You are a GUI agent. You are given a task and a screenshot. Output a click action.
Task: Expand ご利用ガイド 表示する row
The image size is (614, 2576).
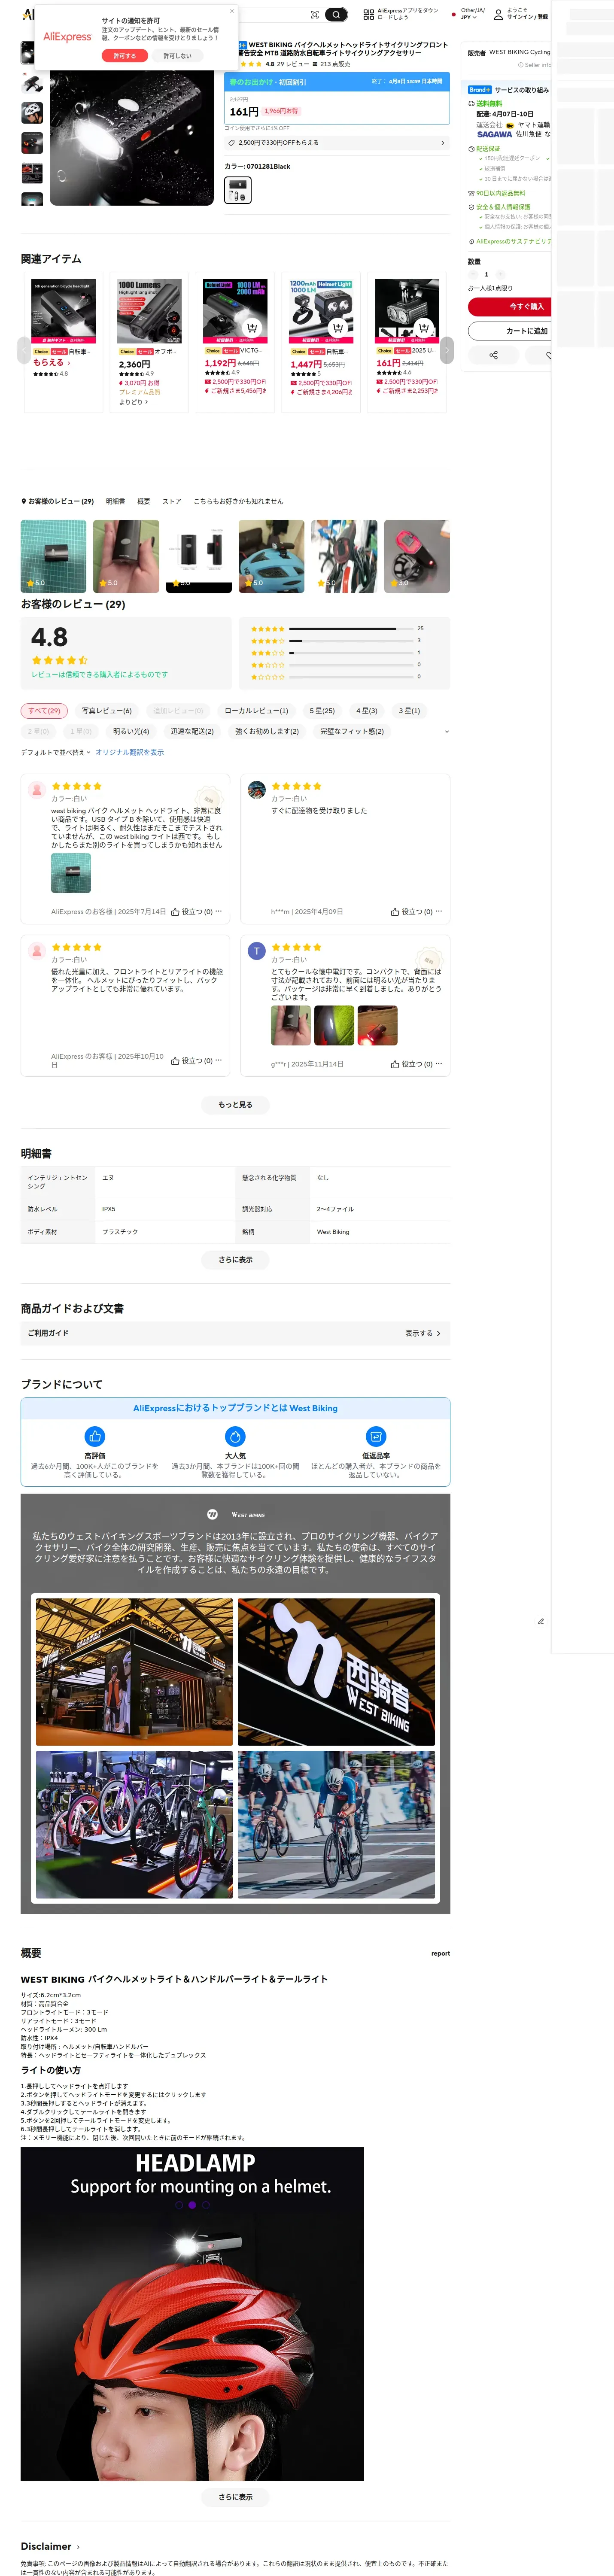pos(235,1333)
